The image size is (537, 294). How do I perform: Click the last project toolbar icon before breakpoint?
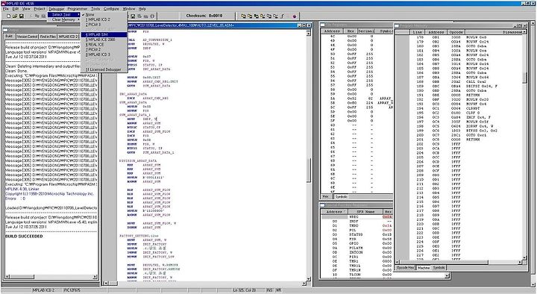(282, 16)
